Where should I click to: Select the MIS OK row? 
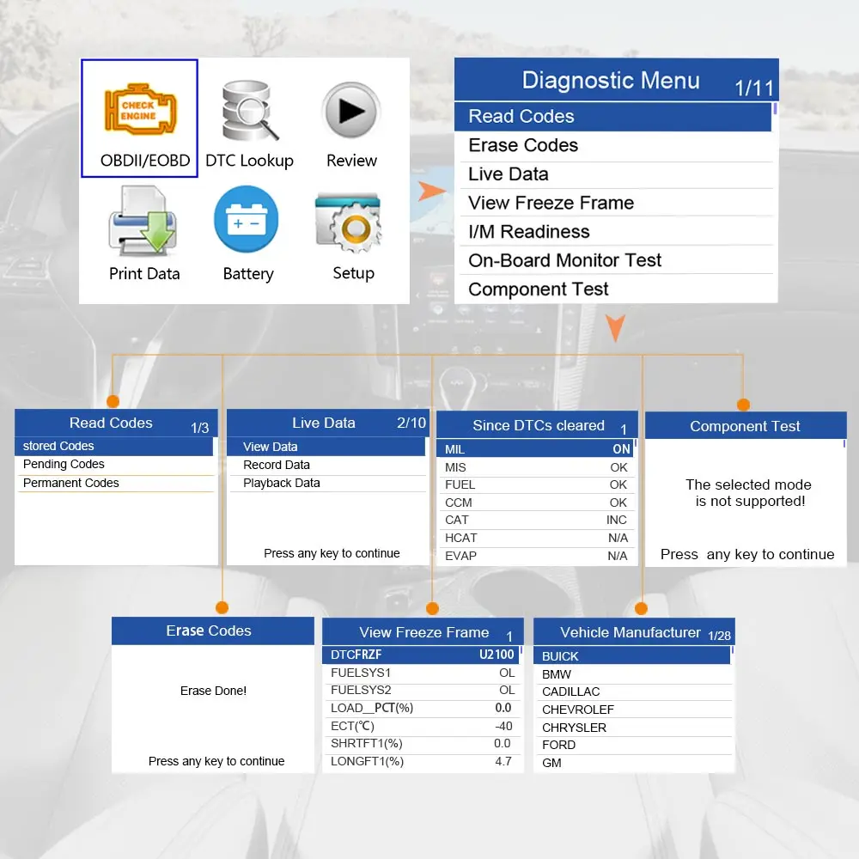[536, 467]
